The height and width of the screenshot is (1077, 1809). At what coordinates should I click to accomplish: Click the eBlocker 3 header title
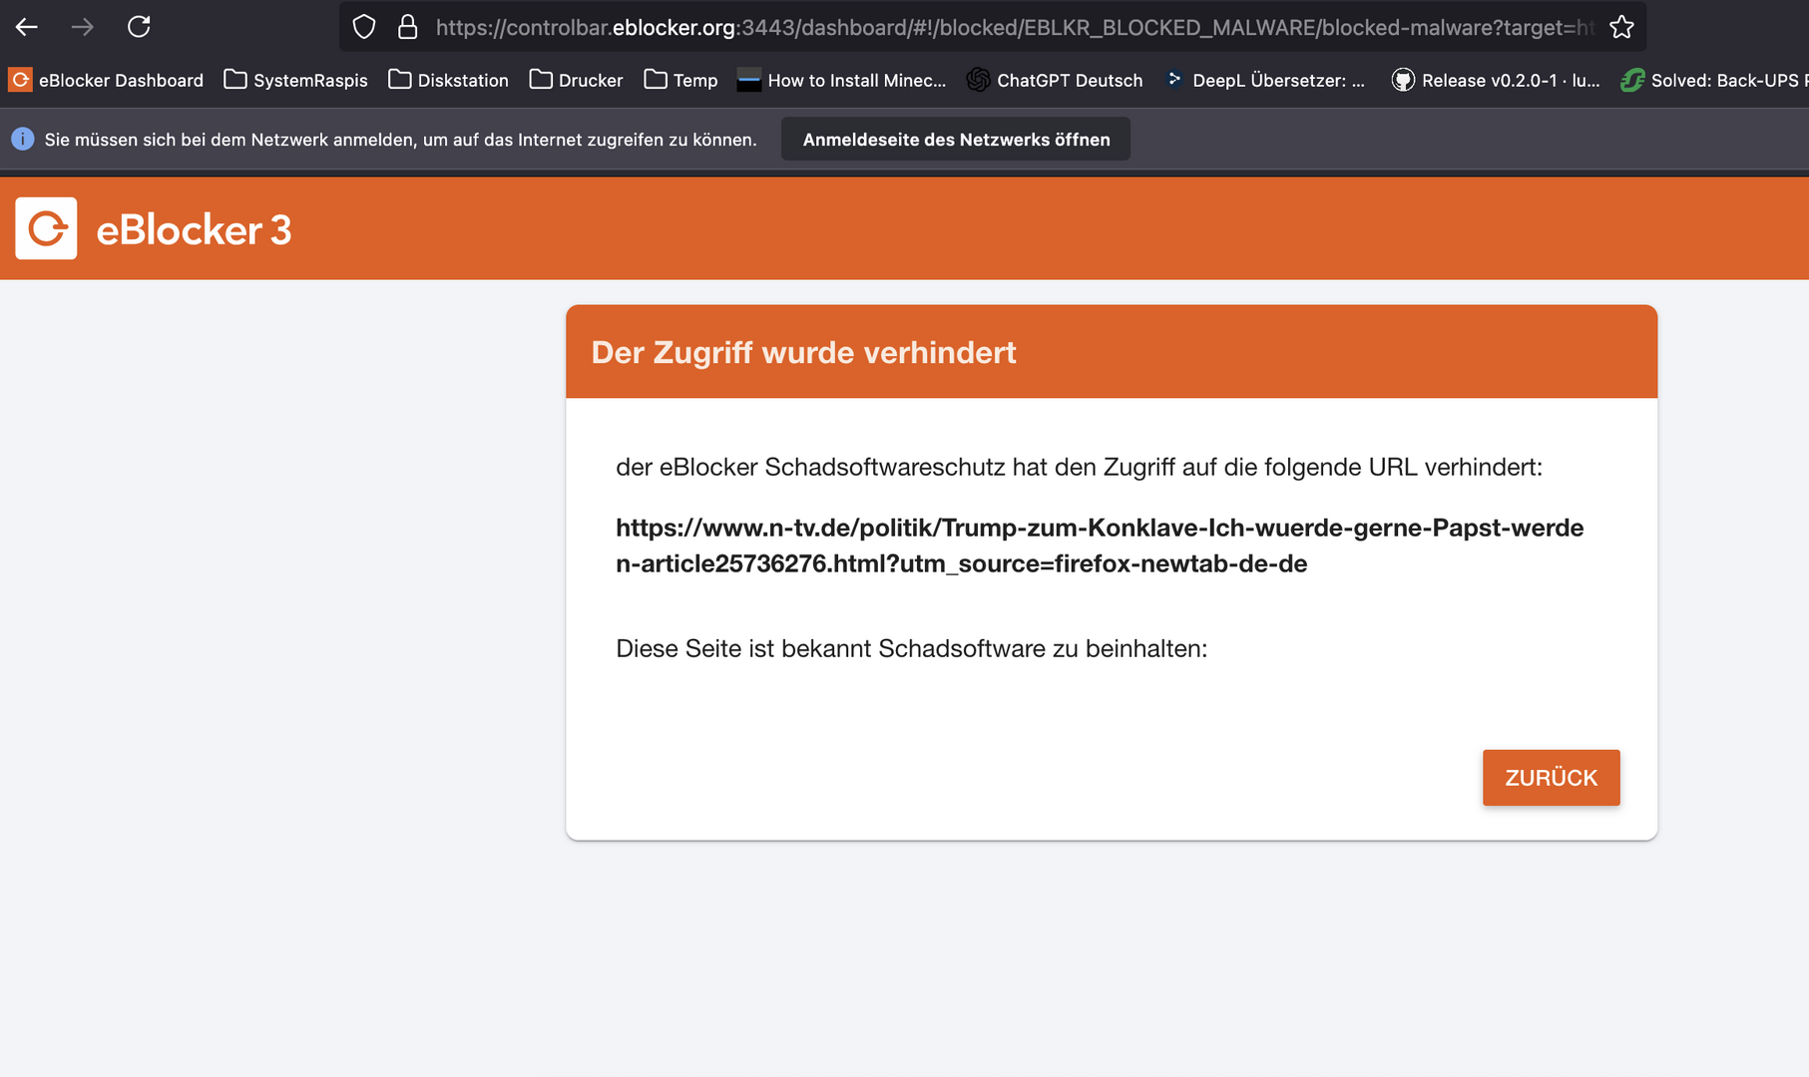(x=194, y=230)
